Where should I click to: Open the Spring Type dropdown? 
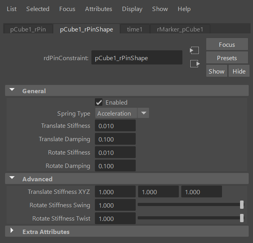tap(122, 113)
